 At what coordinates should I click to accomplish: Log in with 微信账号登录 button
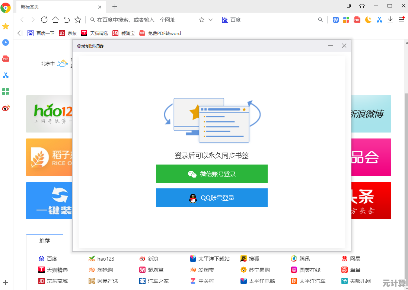[x=211, y=174]
